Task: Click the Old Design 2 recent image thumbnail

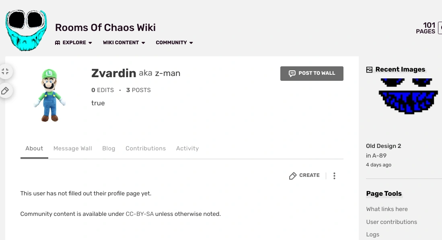Action: pos(408,96)
